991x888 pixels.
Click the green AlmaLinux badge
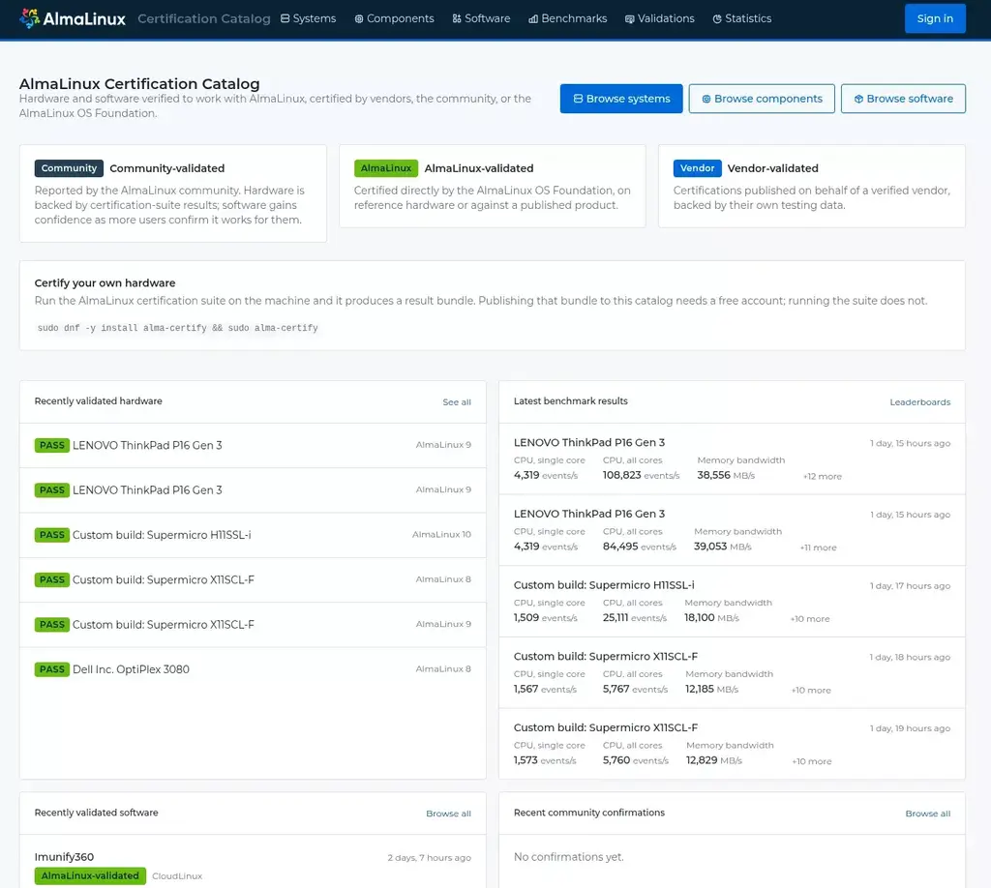tap(385, 168)
